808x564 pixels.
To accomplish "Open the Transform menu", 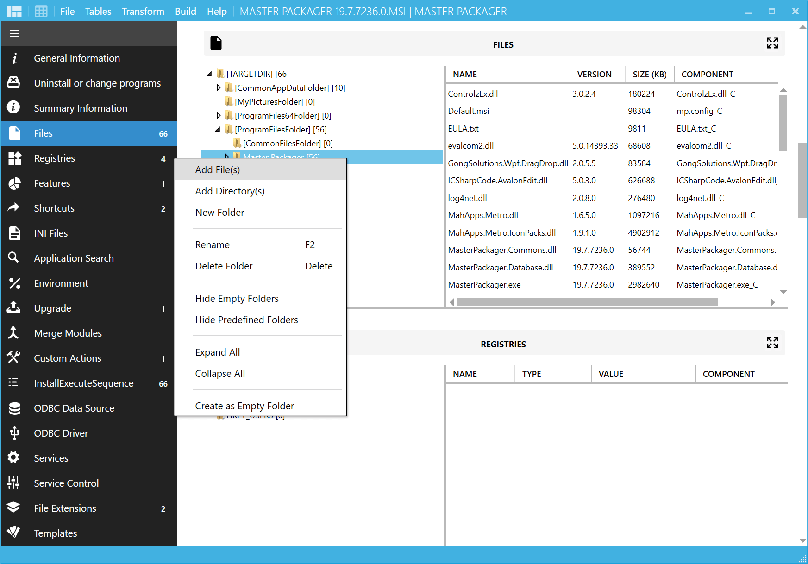I will (143, 11).
